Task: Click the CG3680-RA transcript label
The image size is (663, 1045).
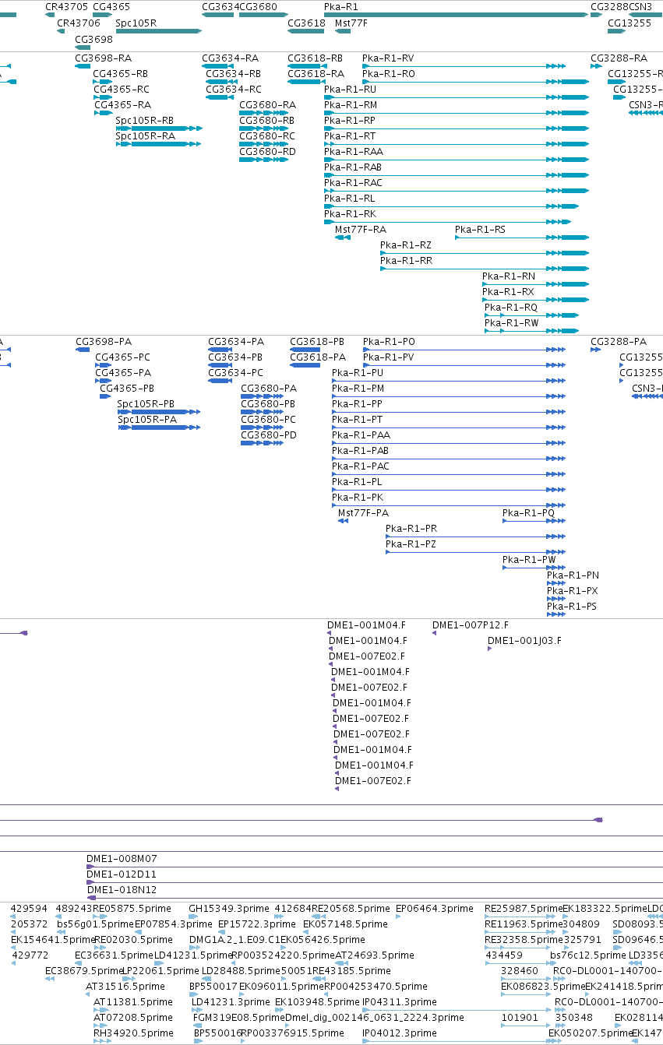Action: click(267, 104)
